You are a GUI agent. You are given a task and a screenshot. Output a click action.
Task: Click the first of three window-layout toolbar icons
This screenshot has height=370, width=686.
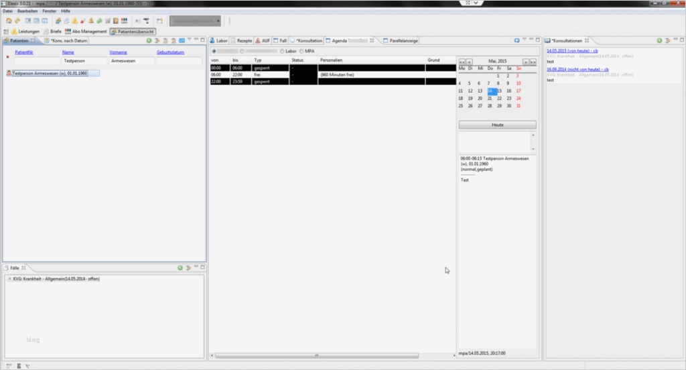coord(28,21)
